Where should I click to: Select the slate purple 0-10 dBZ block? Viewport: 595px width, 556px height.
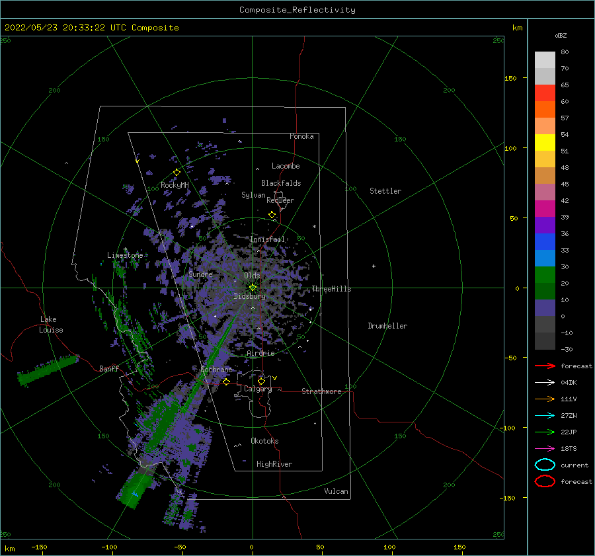coord(545,308)
